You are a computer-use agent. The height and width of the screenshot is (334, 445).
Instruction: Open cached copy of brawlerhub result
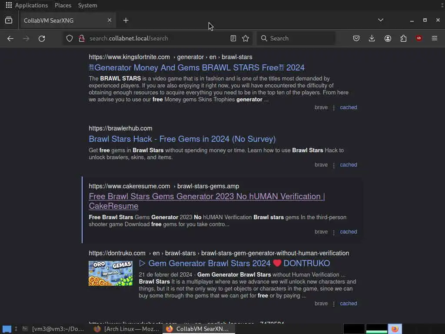(x=349, y=165)
